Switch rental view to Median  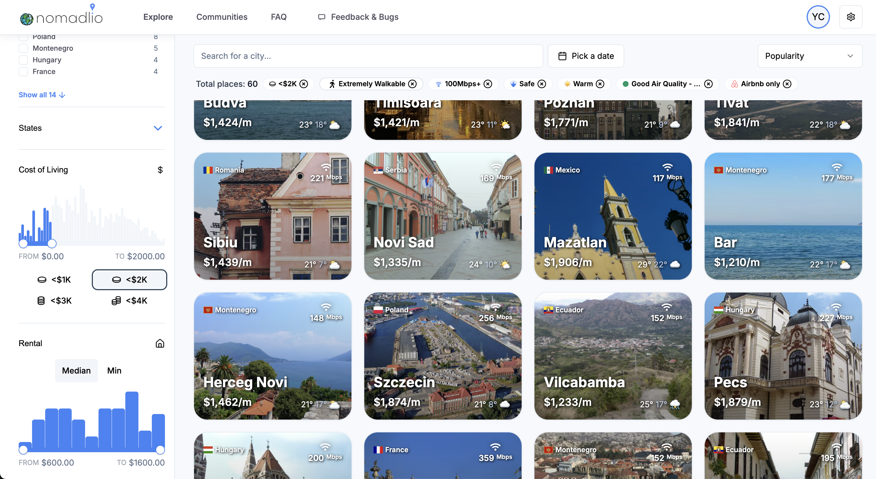[76, 371]
